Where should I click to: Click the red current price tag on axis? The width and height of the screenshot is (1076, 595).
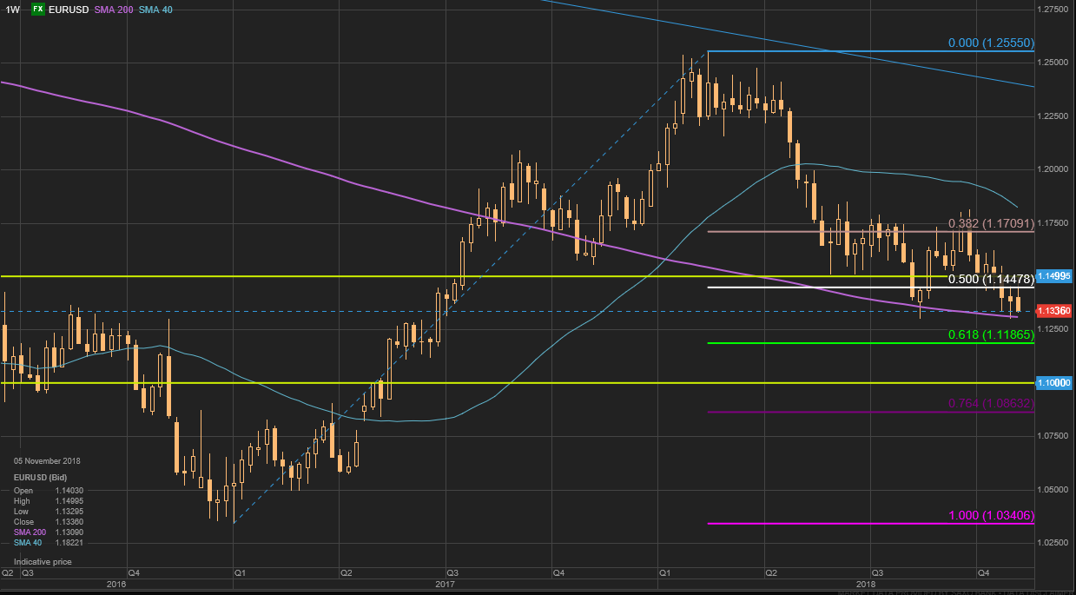tap(1054, 310)
